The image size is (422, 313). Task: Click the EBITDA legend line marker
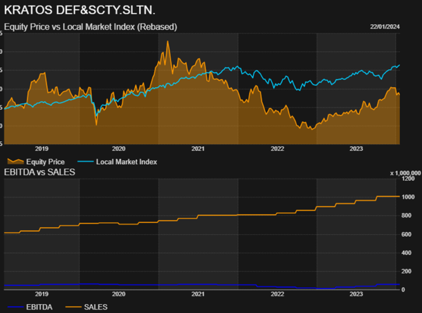[x=15, y=307]
